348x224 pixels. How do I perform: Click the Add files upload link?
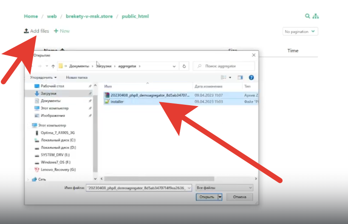click(37, 31)
